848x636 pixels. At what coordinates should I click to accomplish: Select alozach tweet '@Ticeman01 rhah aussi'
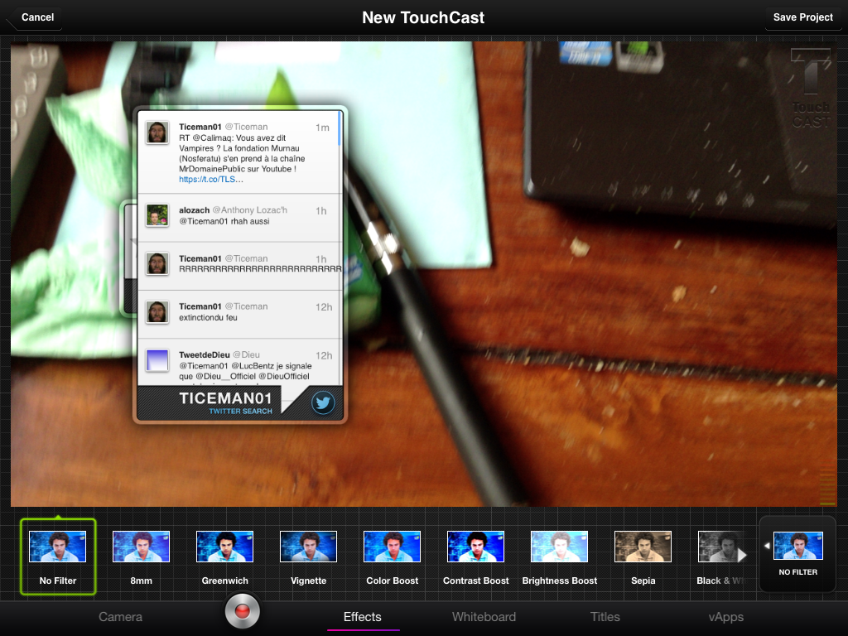239,218
